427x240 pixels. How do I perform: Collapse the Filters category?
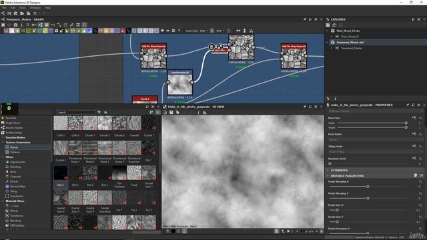point(3,157)
